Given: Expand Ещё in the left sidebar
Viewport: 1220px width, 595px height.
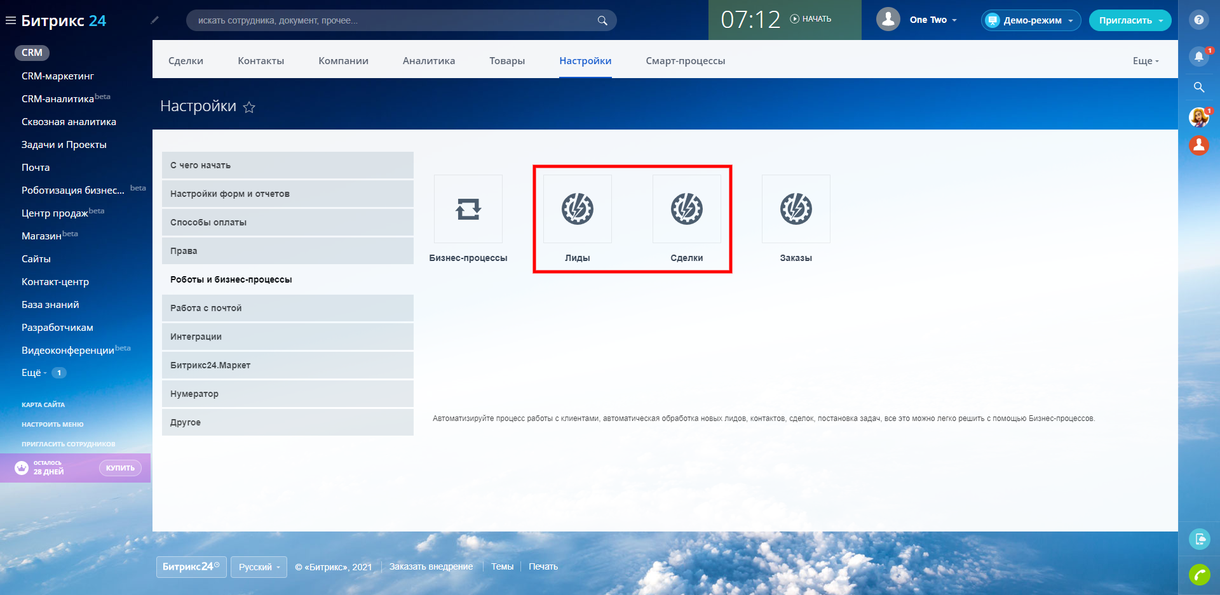Looking at the screenshot, I should coord(34,373).
